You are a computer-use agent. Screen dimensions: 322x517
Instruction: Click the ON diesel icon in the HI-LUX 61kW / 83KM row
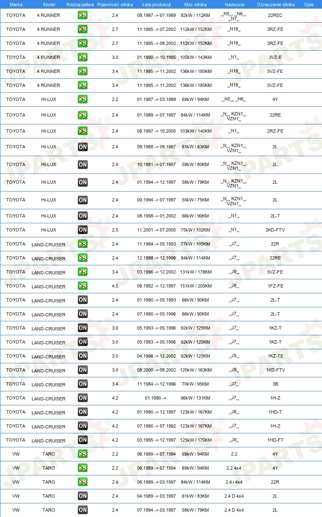click(82, 147)
